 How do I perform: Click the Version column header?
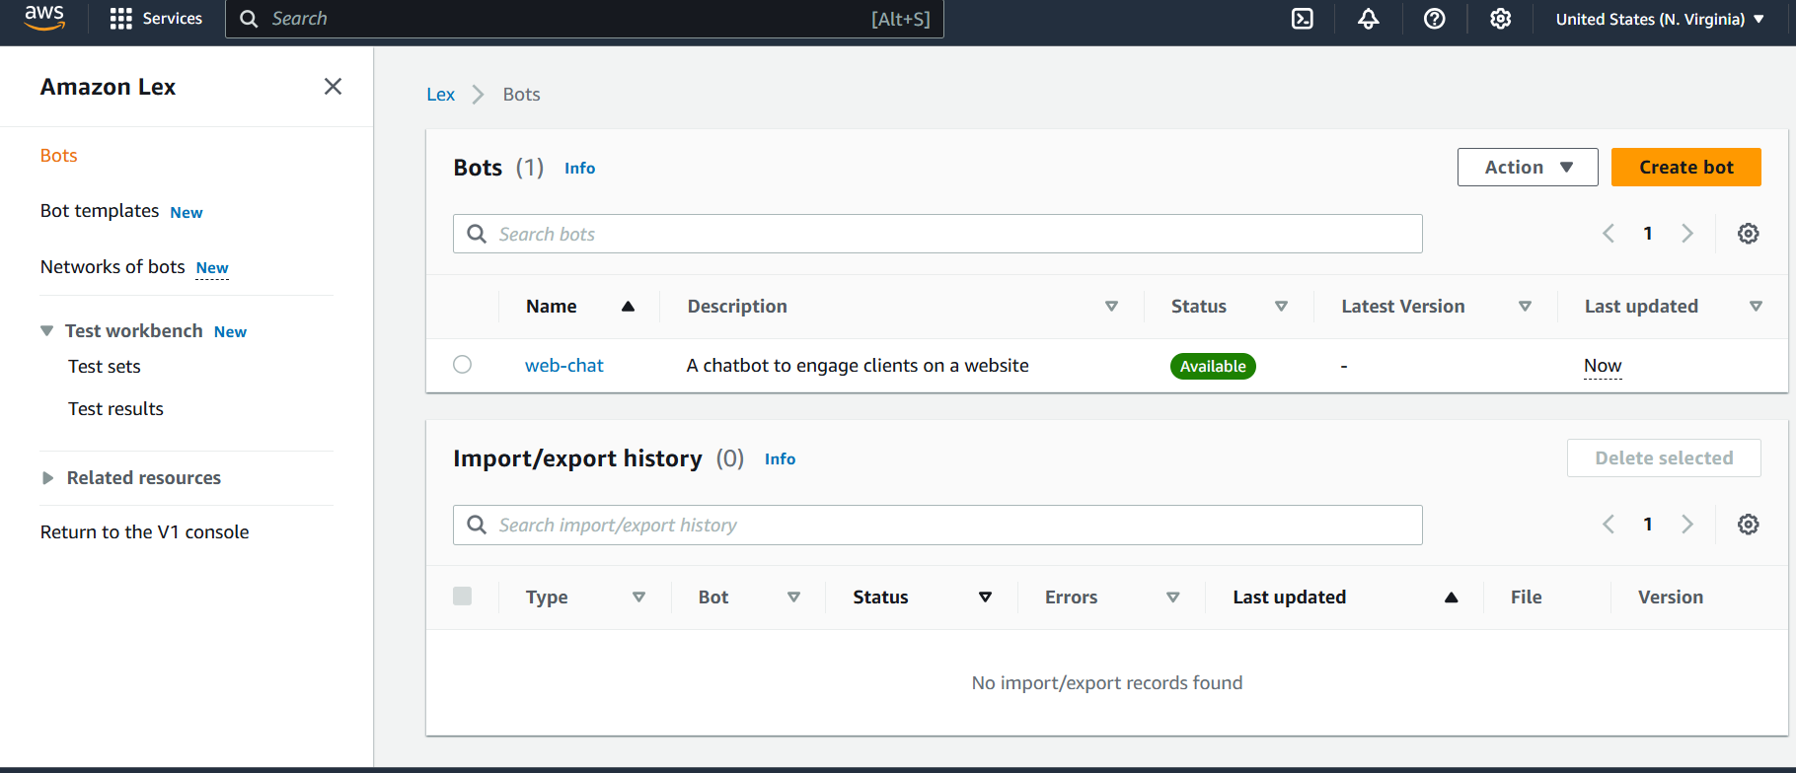click(x=1671, y=597)
